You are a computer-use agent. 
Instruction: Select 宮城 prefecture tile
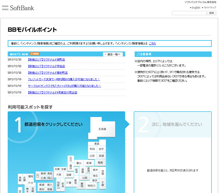click(x=101, y=156)
